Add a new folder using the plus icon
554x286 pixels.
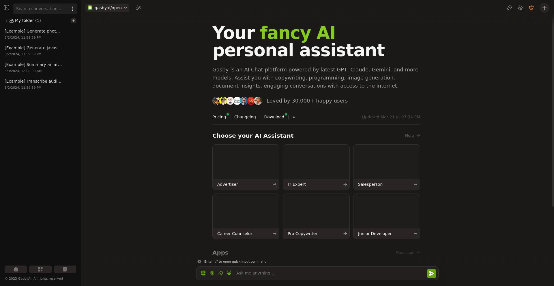[x=74, y=21]
